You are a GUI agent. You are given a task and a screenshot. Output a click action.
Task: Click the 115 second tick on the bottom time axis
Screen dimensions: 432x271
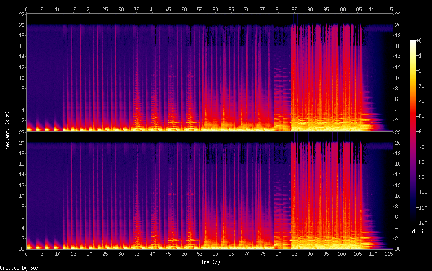coord(389,254)
